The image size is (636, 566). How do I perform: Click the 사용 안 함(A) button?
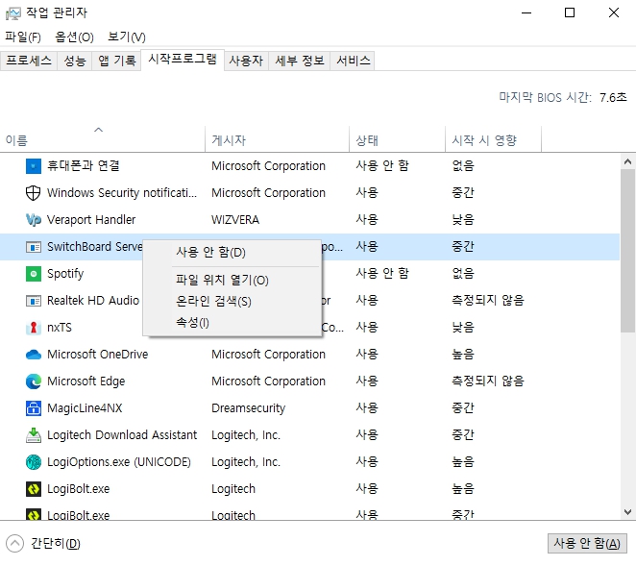coord(587,543)
